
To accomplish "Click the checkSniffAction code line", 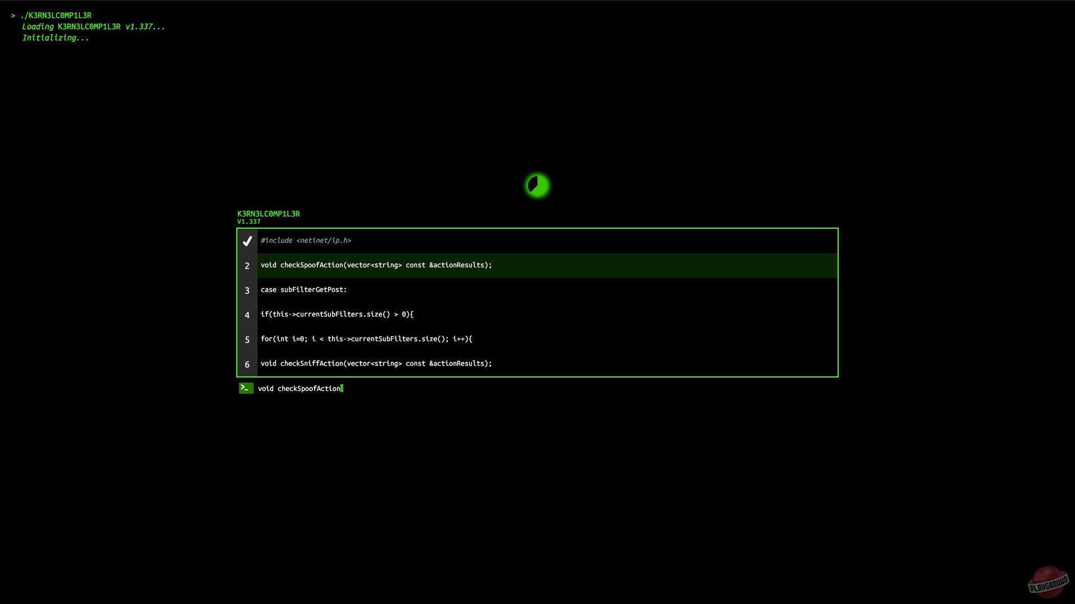I will (376, 364).
